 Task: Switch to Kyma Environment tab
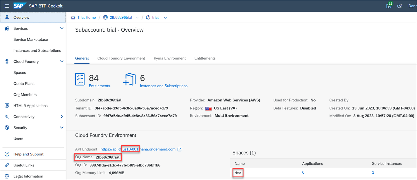170,58
